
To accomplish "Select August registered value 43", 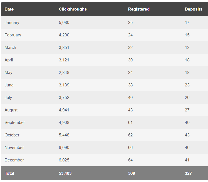I will [130, 110].
